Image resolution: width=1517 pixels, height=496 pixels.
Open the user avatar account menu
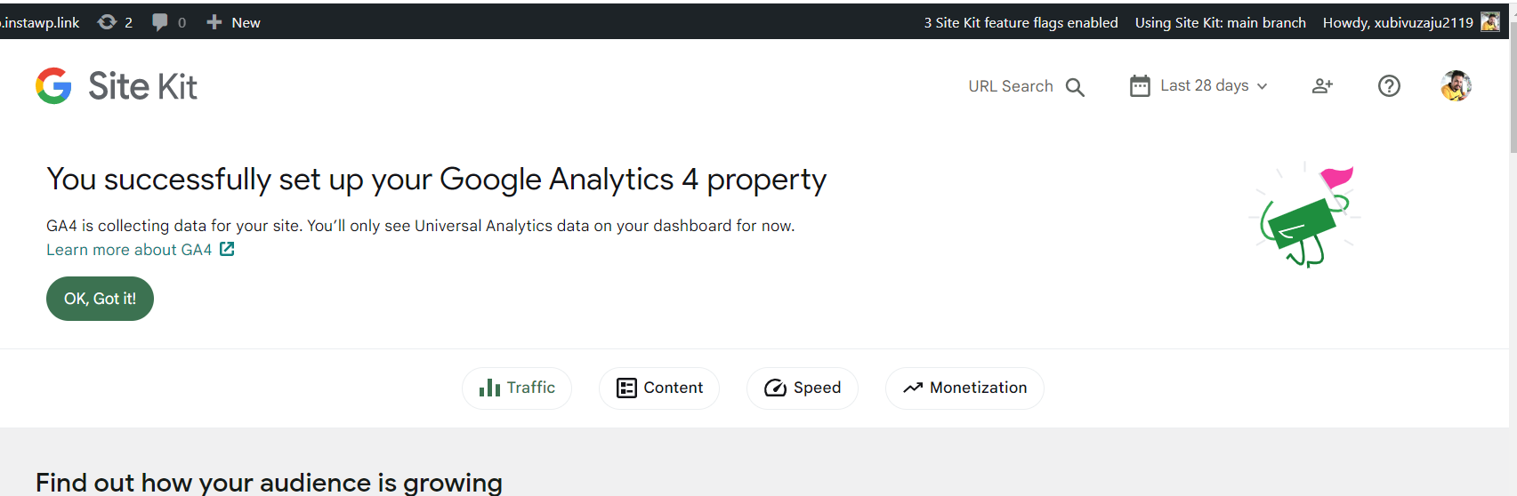1456,86
